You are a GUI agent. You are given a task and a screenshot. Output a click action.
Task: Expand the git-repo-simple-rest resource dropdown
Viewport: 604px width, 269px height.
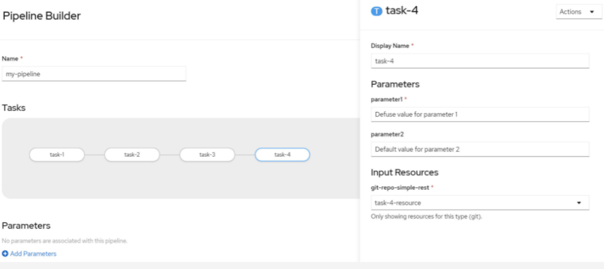tap(480, 202)
